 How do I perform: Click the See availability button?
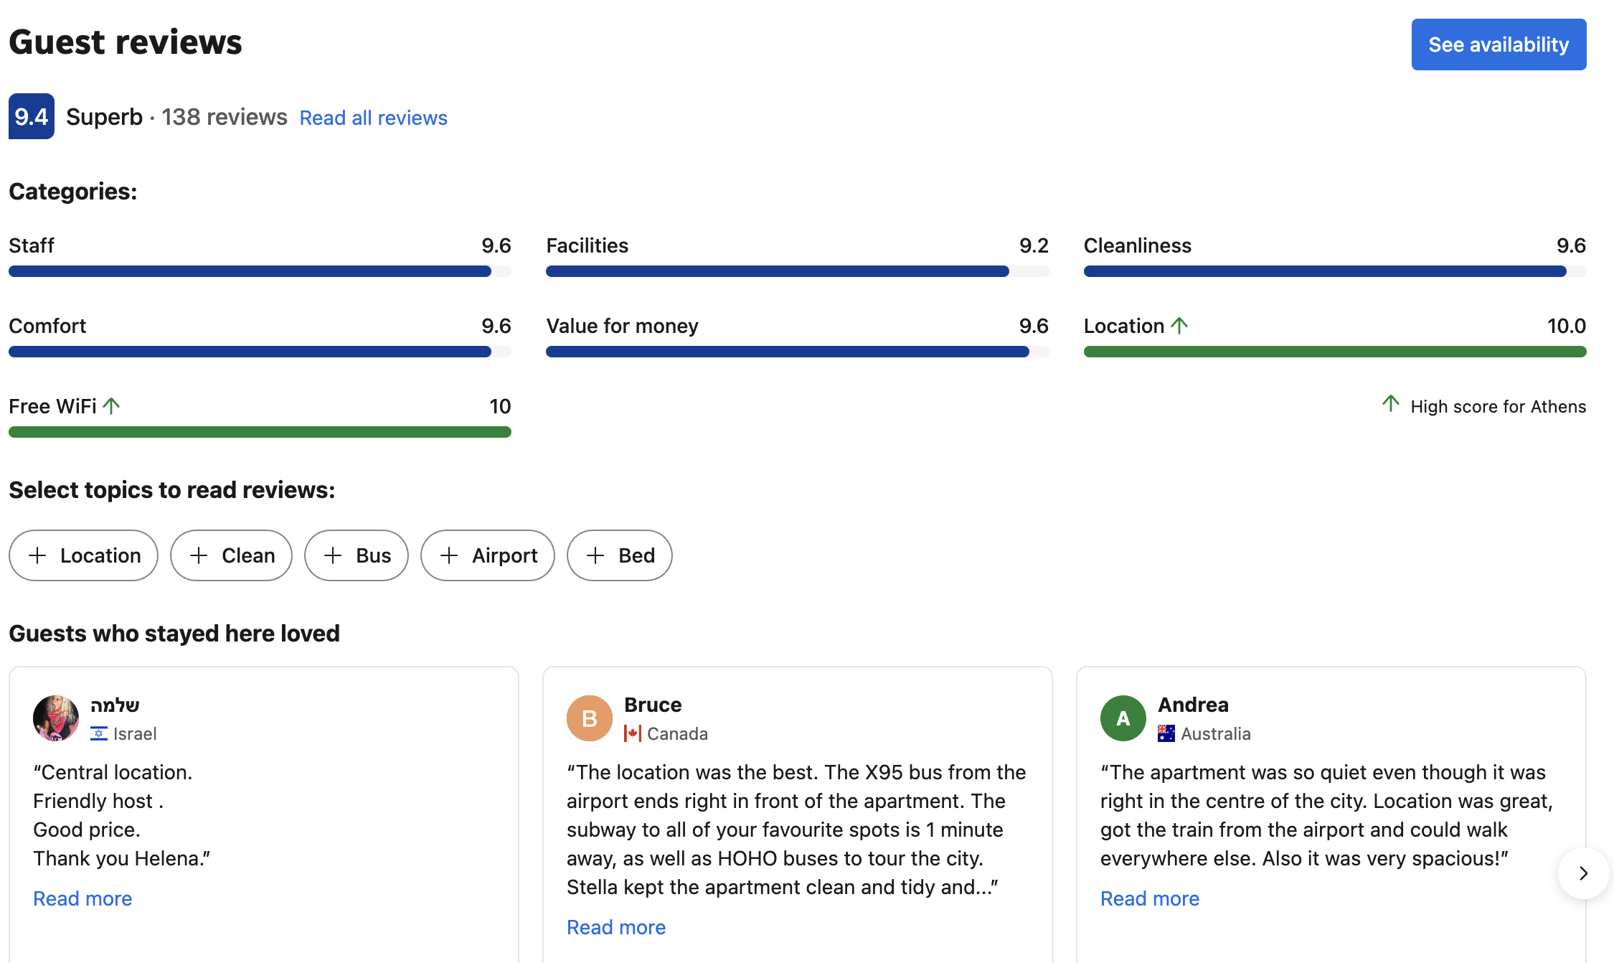[1499, 44]
